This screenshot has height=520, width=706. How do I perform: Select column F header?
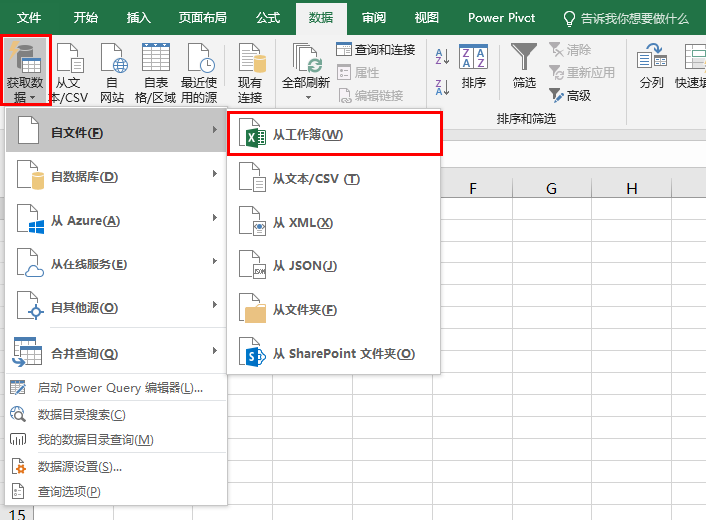(x=473, y=188)
